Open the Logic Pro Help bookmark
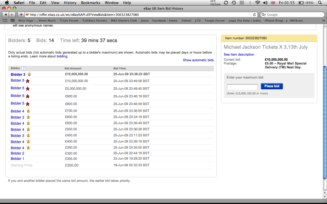The width and height of the screenshot is (327, 204). [x=245, y=21]
